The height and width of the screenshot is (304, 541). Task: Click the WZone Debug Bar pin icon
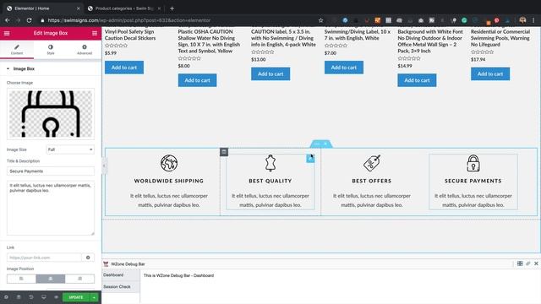click(x=527, y=263)
